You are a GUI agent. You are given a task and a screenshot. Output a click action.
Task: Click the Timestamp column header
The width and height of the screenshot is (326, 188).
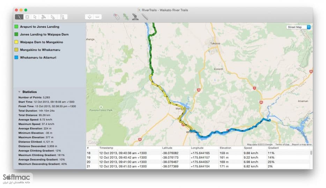(x=106, y=148)
